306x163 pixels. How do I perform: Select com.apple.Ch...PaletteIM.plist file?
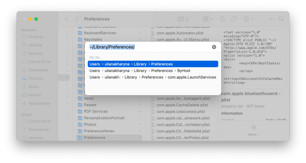[x=180, y=131]
